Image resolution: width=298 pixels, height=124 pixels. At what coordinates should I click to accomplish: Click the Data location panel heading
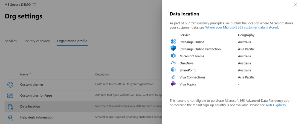[184, 14]
